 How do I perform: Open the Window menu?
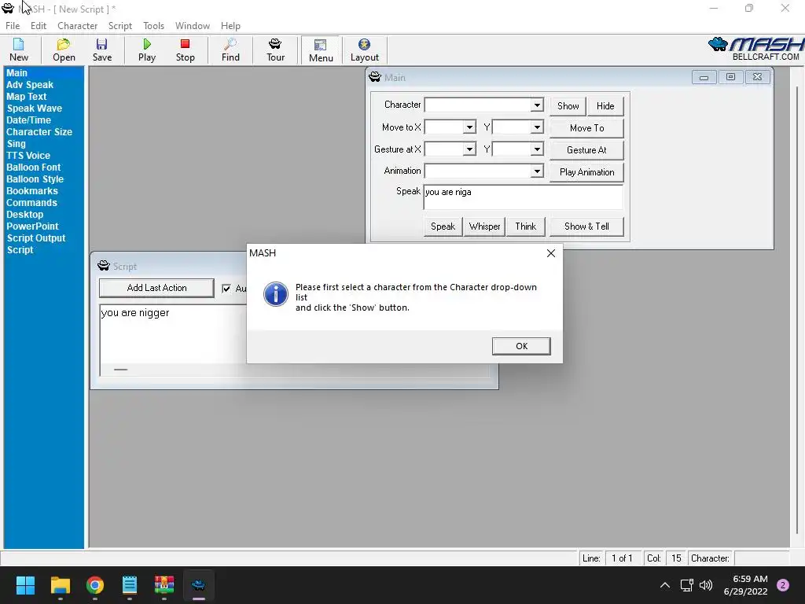[x=193, y=26]
